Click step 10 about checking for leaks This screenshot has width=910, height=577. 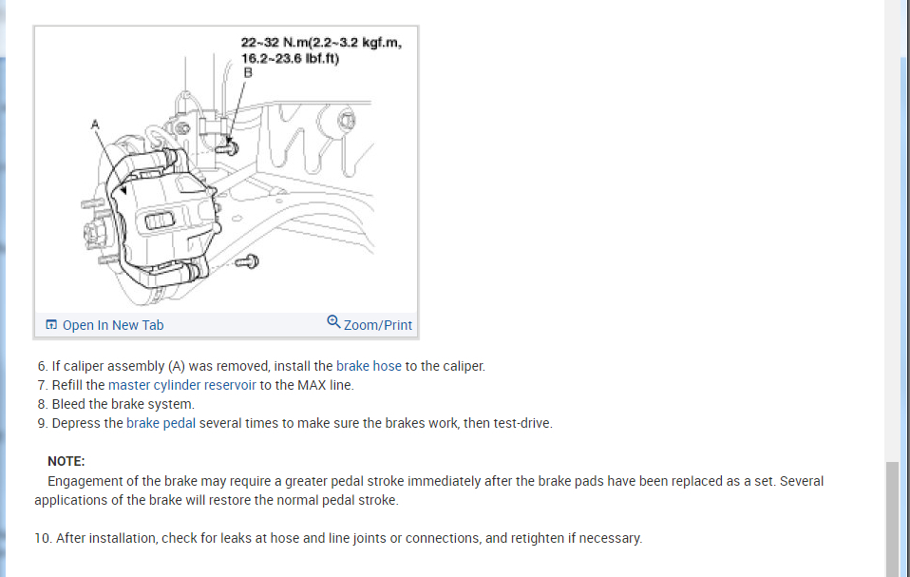click(338, 538)
